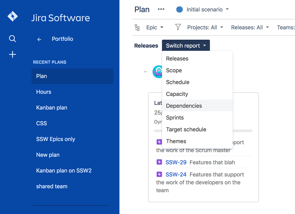Viewport: 295px width, 214px height.
Task: Select Schedule in the report menu
Action: [x=197, y=82]
